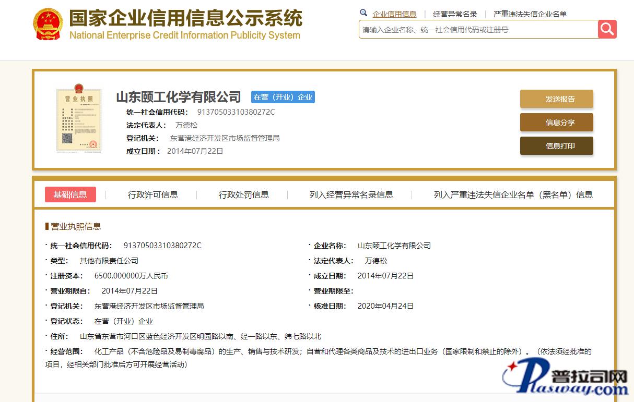
Task: Click the national emblem logo
Action: [48, 25]
